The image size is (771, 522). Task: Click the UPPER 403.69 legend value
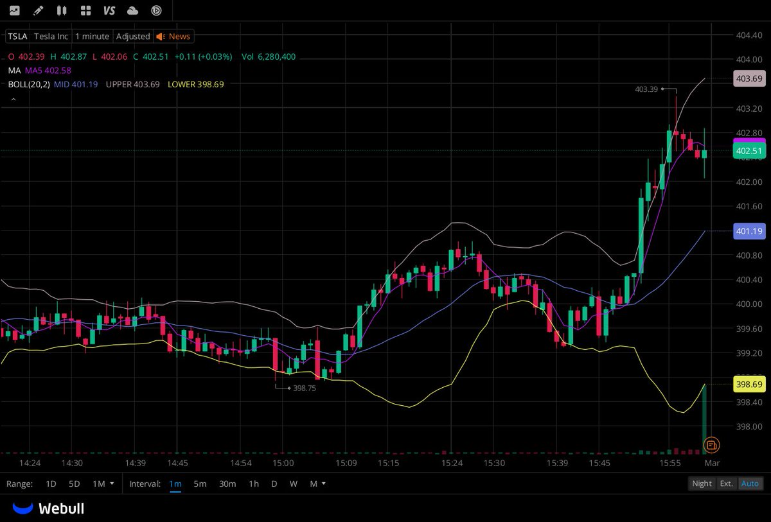coord(132,84)
